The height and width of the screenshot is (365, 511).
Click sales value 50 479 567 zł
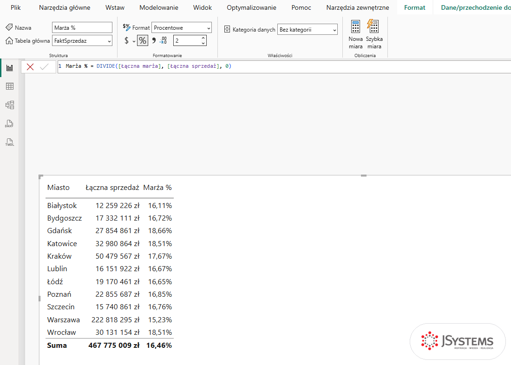pos(118,256)
